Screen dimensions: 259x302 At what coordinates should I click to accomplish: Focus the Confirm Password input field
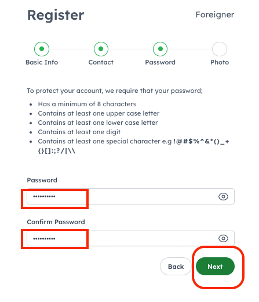130,238
